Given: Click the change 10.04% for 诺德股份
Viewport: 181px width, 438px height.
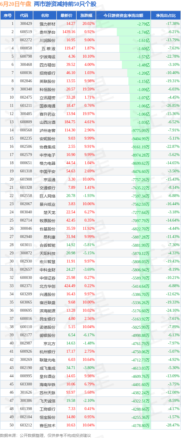Looking at the screenshot, I should coord(89,327).
